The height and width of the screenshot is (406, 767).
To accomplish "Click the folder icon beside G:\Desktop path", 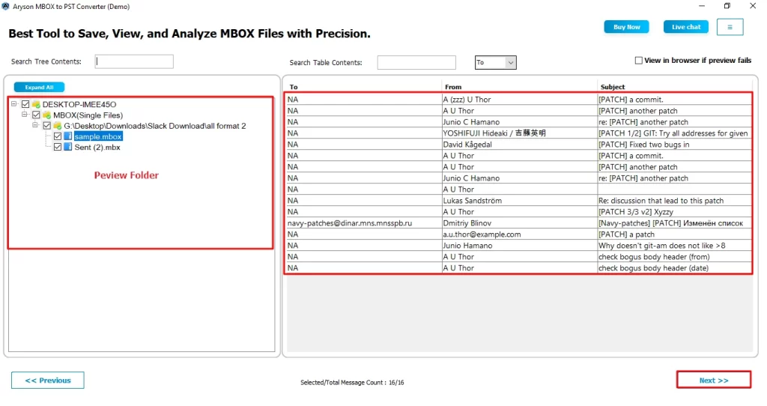I will coord(57,126).
